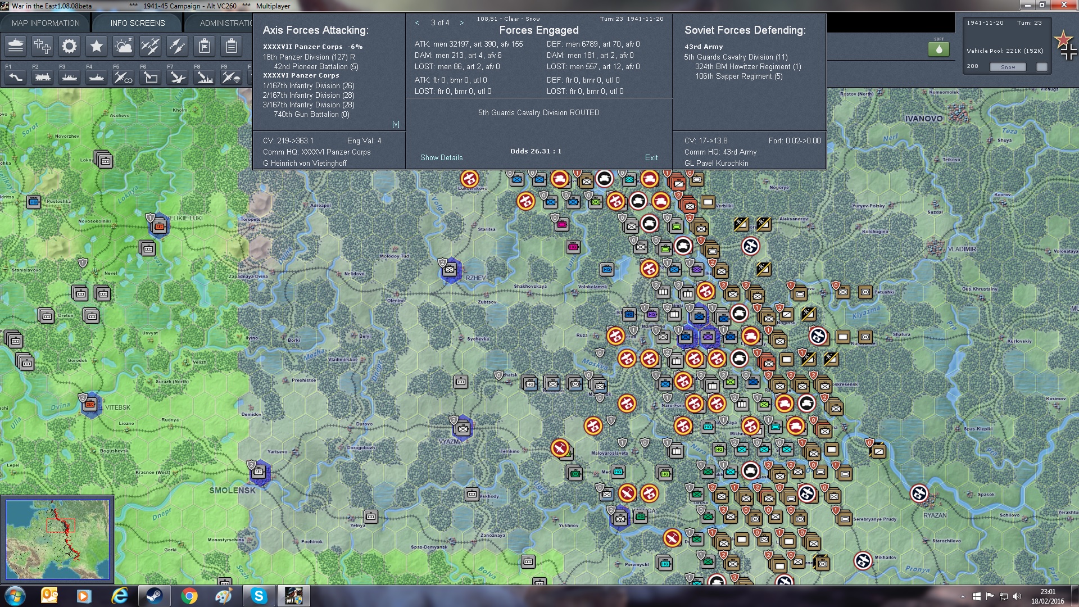Go to the next battle report arrow
This screenshot has height=607, width=1079.
click(x=462, y=23)
